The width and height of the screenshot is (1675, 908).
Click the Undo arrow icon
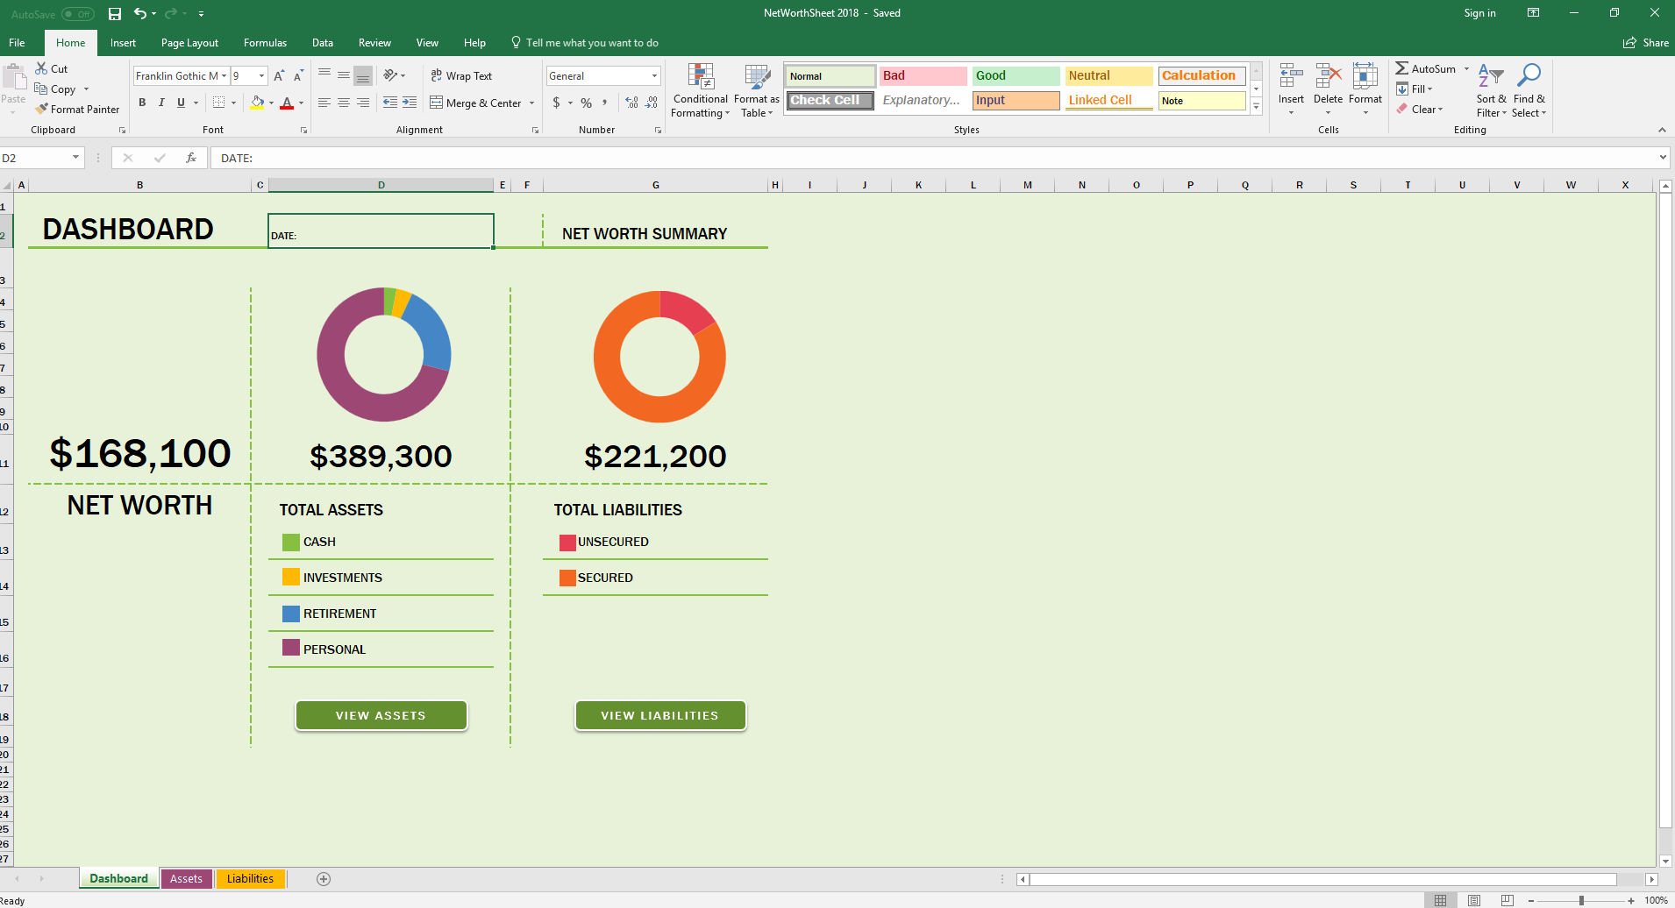pyautogui.click(x=139, y=14)
